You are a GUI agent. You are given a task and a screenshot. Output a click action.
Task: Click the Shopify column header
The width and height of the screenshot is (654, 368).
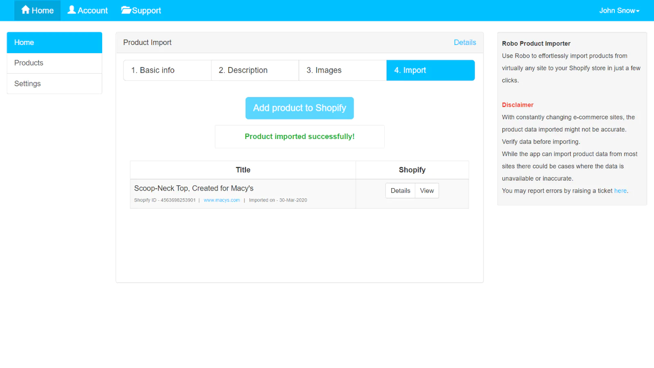tap(412, 170)
